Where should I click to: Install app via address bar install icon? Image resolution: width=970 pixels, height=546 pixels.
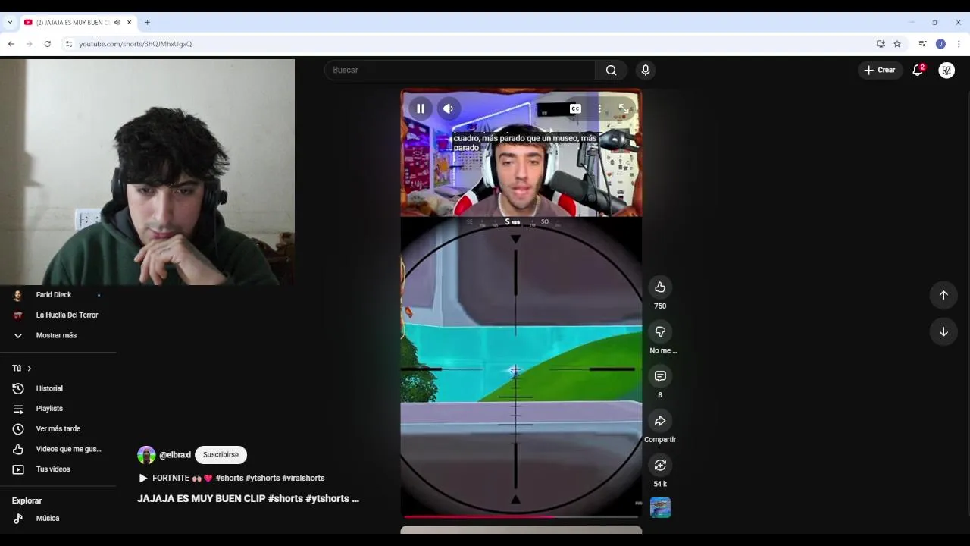coord(881,44)
